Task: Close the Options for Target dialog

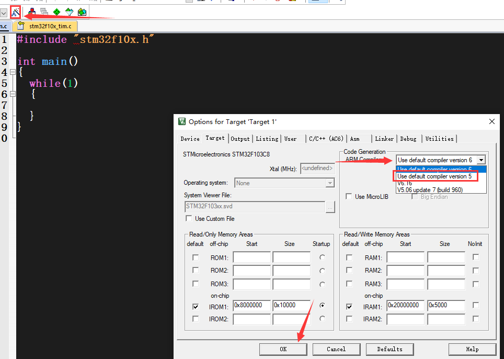Action: 491,121
